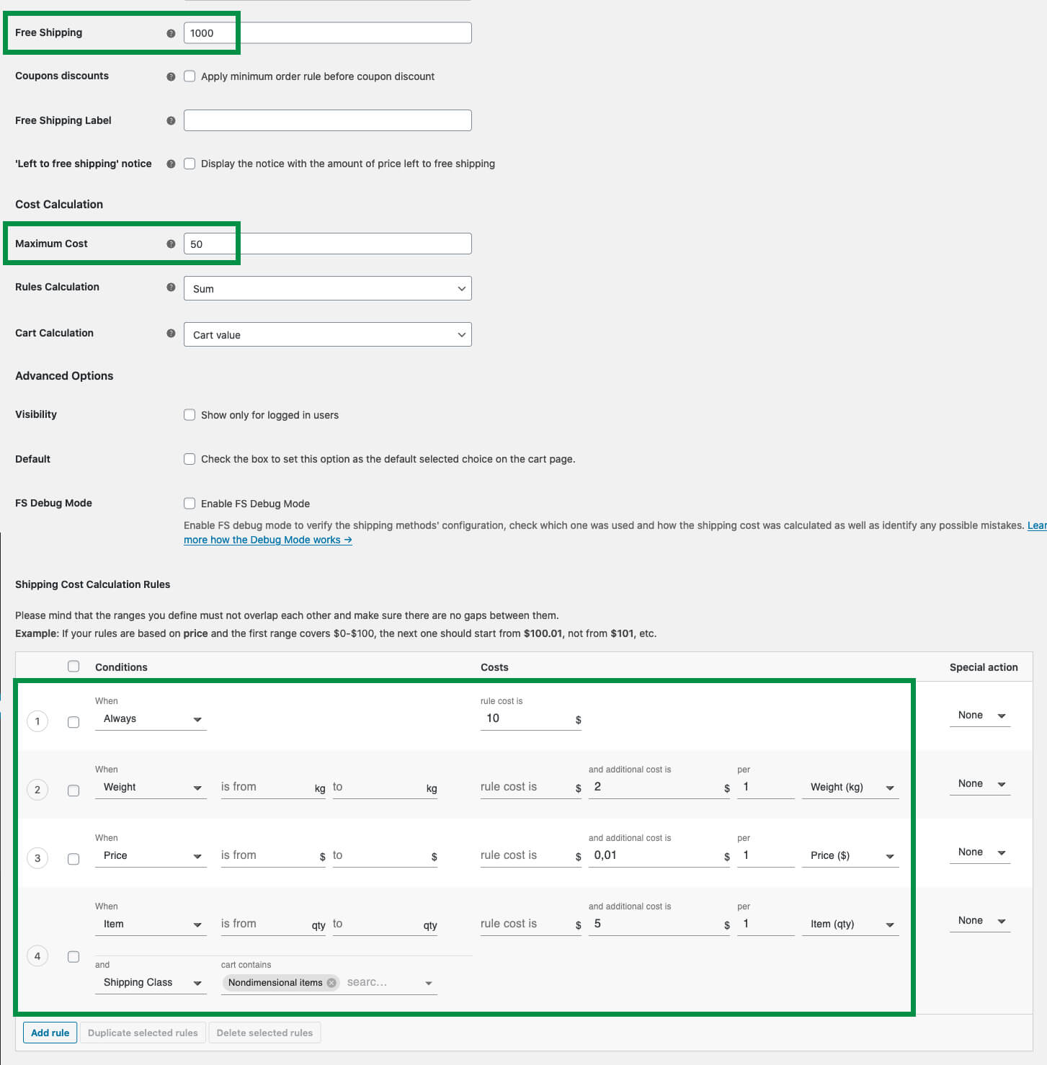
Task: Enable the FS Debug Mode checkbox
Action: click(190, 503)
